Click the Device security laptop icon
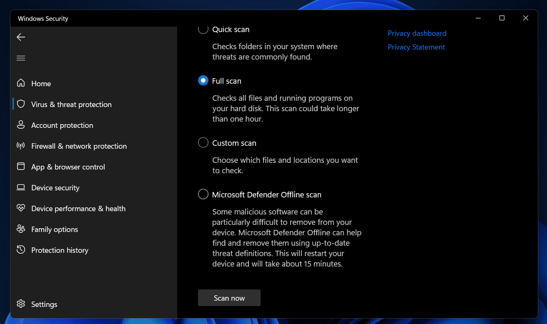 pos(21,187)
